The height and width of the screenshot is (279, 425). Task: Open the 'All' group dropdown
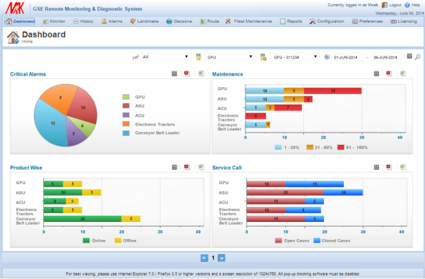(165, 57)
